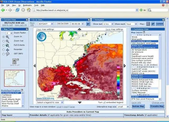Open the 08:00:00 time dropdown
The image size is (169, 122).
tap(77, 24)
